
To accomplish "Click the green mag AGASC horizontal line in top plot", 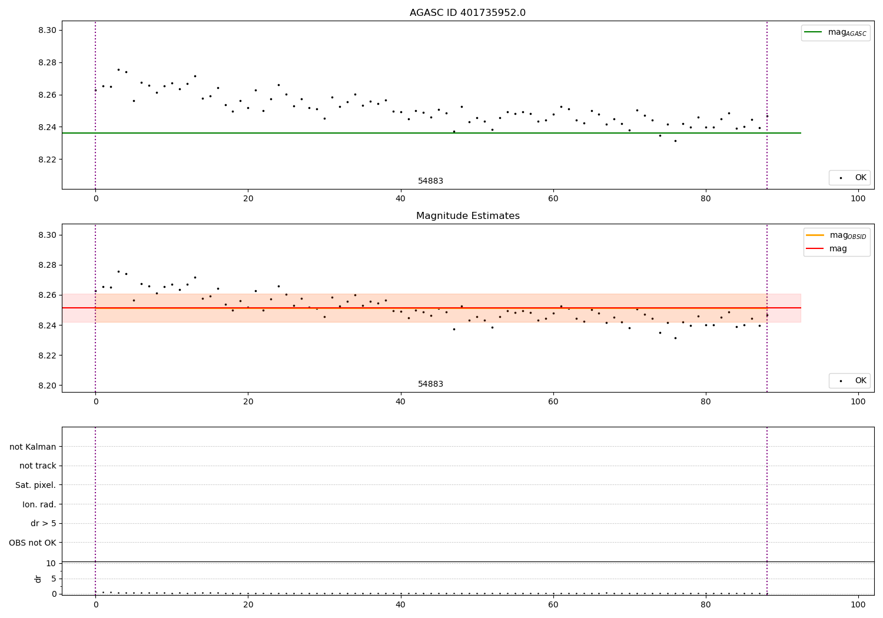I will point(431,133).
